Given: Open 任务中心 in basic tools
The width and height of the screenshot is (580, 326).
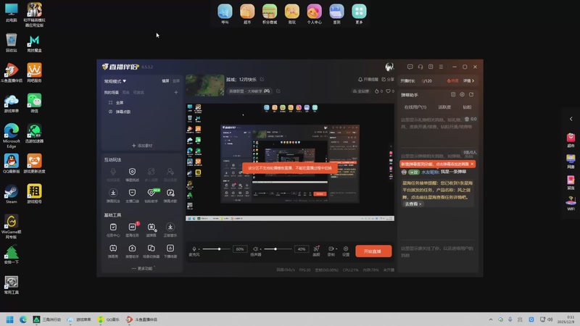Looking at the screenshot, I should [113, 230].
